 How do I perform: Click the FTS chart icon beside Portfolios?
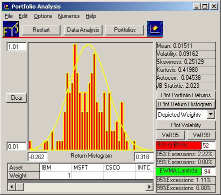[155, 28]
